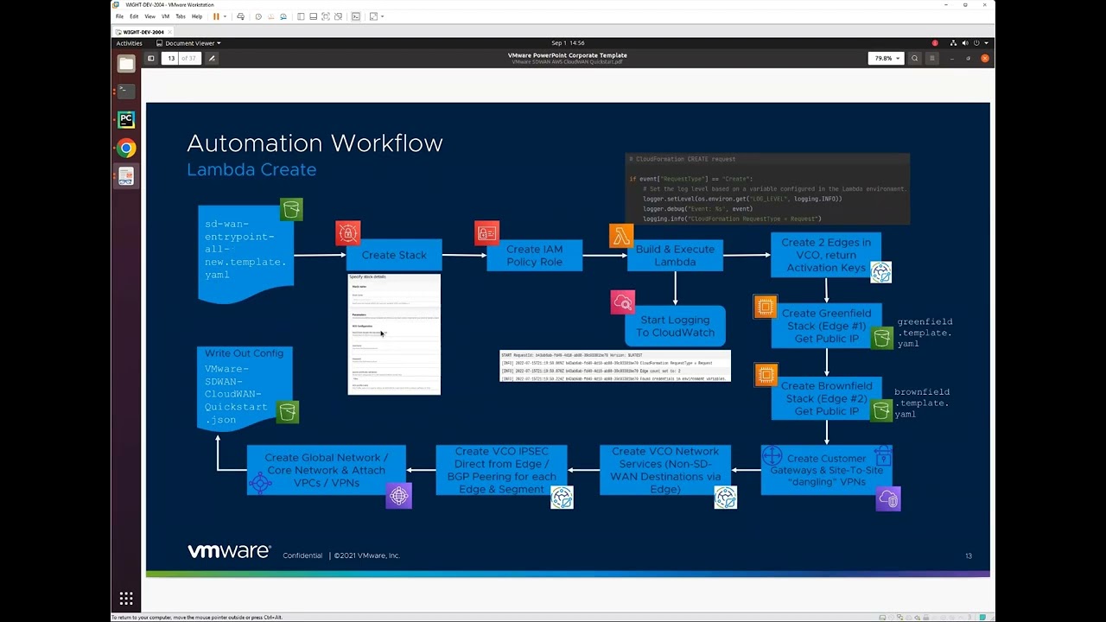Open PyCharm from the Ubuntu dock

pos(126,119)
